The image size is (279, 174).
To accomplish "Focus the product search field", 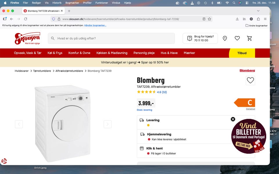I will (x=111, y=38).
